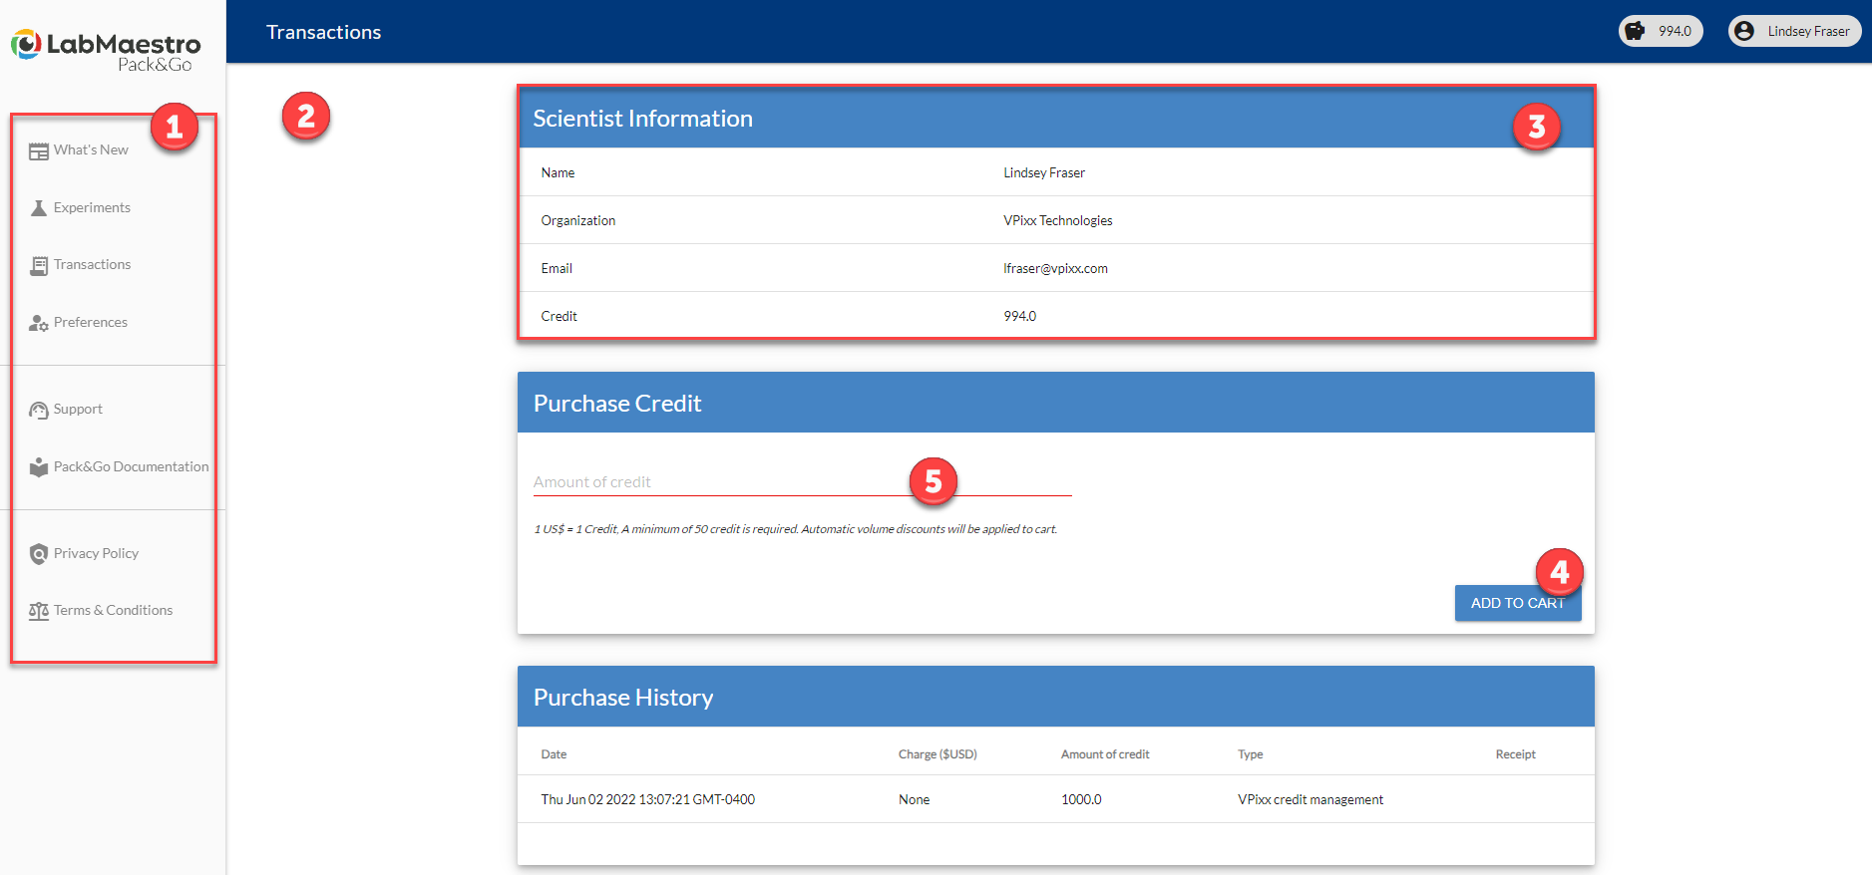Focus the Amount of credit field
The width and height of the screenshot is (1872, 875).
click(718, 482)
